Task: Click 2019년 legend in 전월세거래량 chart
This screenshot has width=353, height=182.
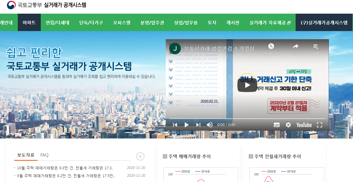Action: point(288,172)
